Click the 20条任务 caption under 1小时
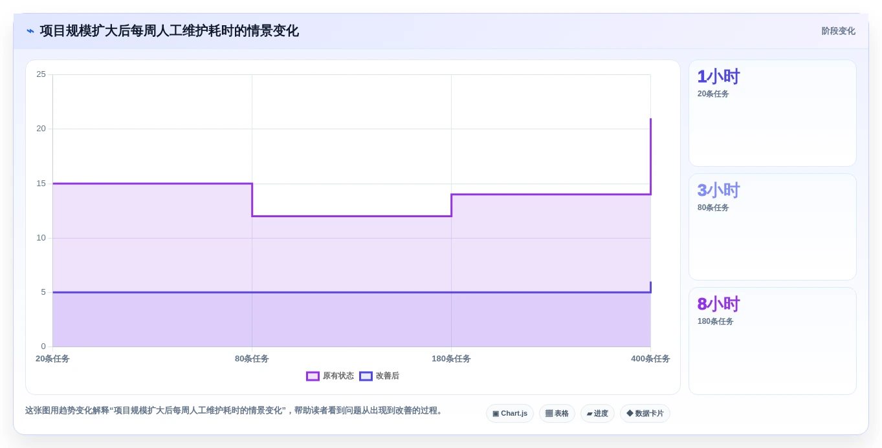The width and height of the screenshot is (882, 448). [x=713, y=94]
